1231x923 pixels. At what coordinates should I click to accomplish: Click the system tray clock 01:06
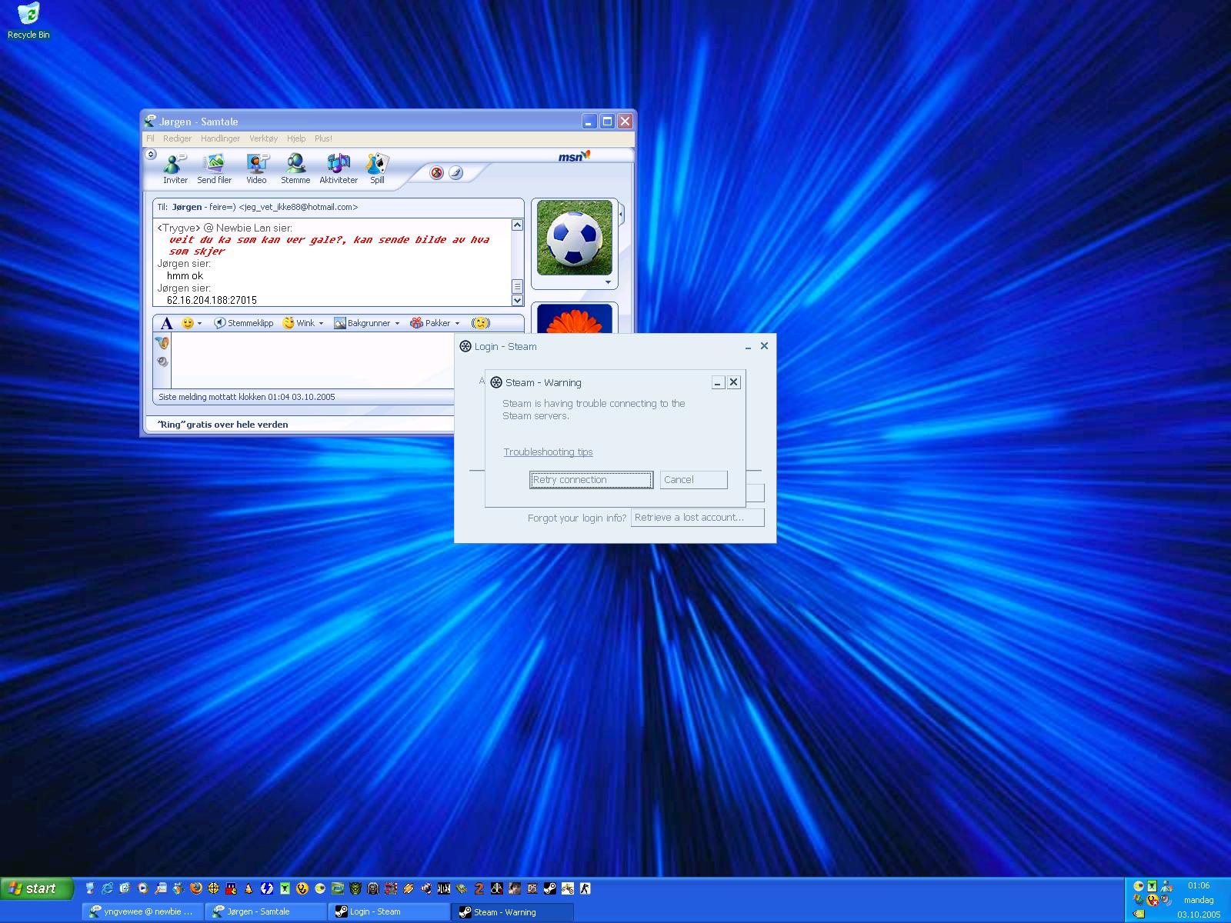(x=1199, y=885)
